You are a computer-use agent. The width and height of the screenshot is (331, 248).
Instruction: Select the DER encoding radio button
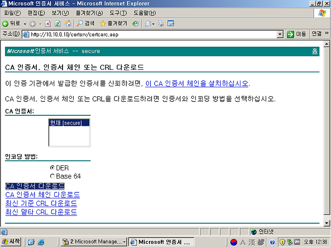52,168
